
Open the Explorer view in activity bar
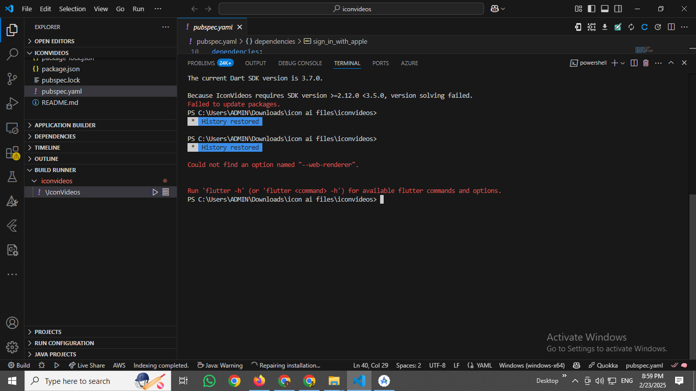12,30
